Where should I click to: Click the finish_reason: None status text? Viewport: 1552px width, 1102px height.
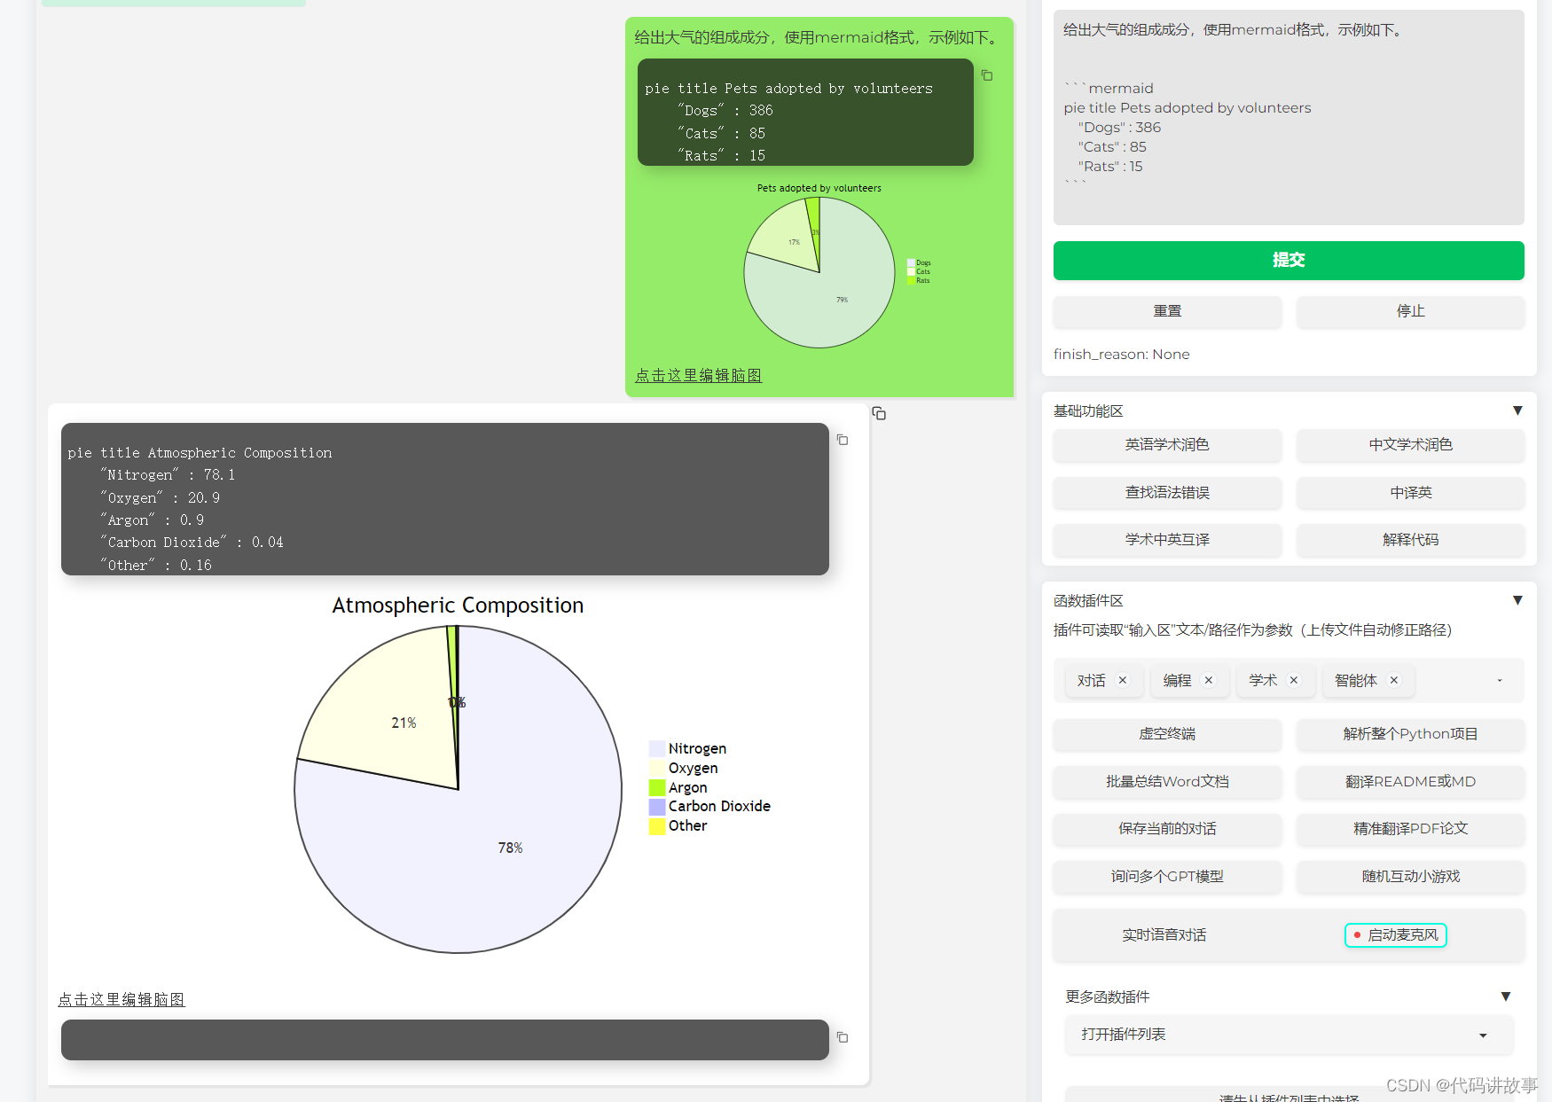[x=1122, y=355]
